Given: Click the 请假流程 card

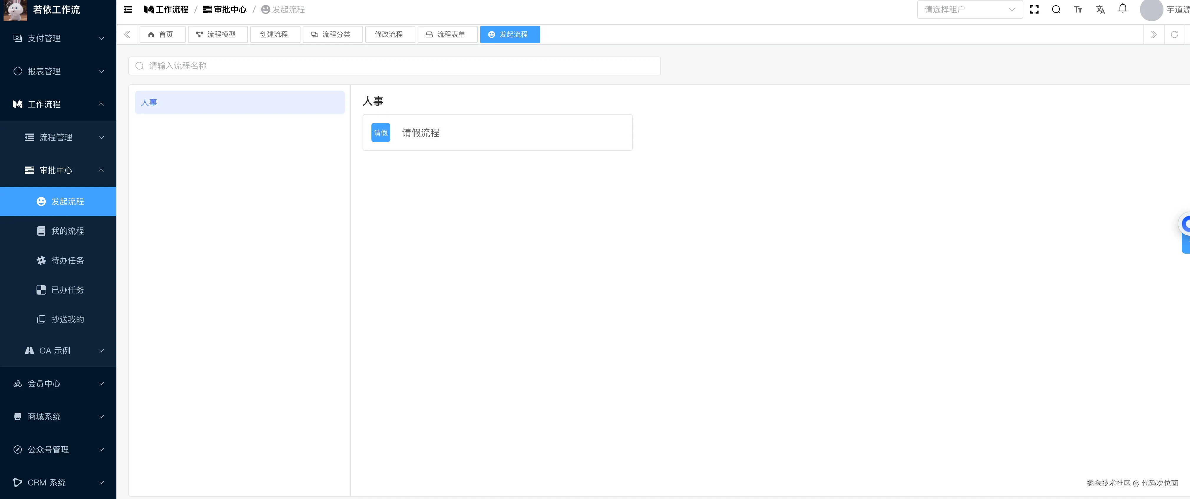Looking at the screenshot, I should 497,133.
